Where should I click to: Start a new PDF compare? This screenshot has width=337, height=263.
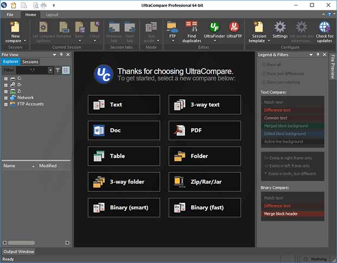point(204,130)
